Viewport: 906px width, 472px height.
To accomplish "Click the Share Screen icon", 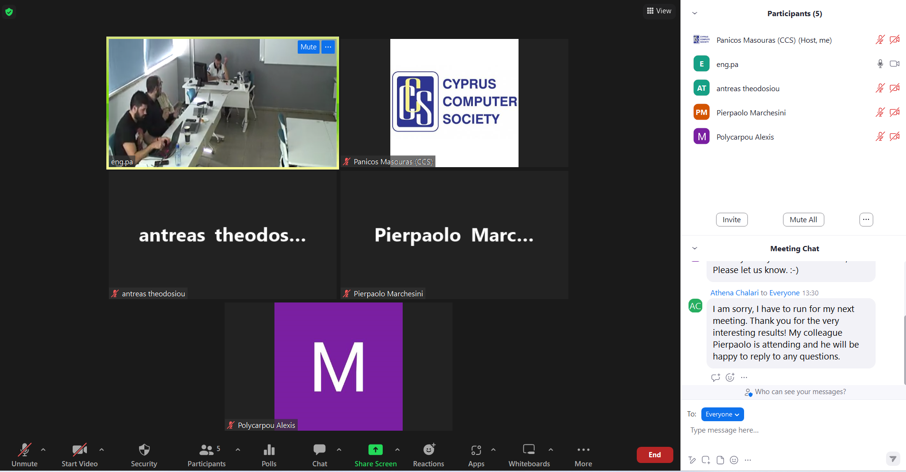I will click(375, 450).
